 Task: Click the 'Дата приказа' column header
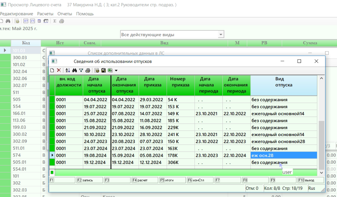[152, 85]
